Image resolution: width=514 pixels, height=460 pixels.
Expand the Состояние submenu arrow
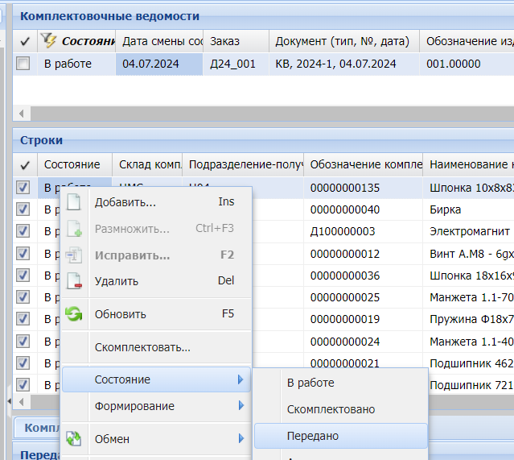[241, 379]
